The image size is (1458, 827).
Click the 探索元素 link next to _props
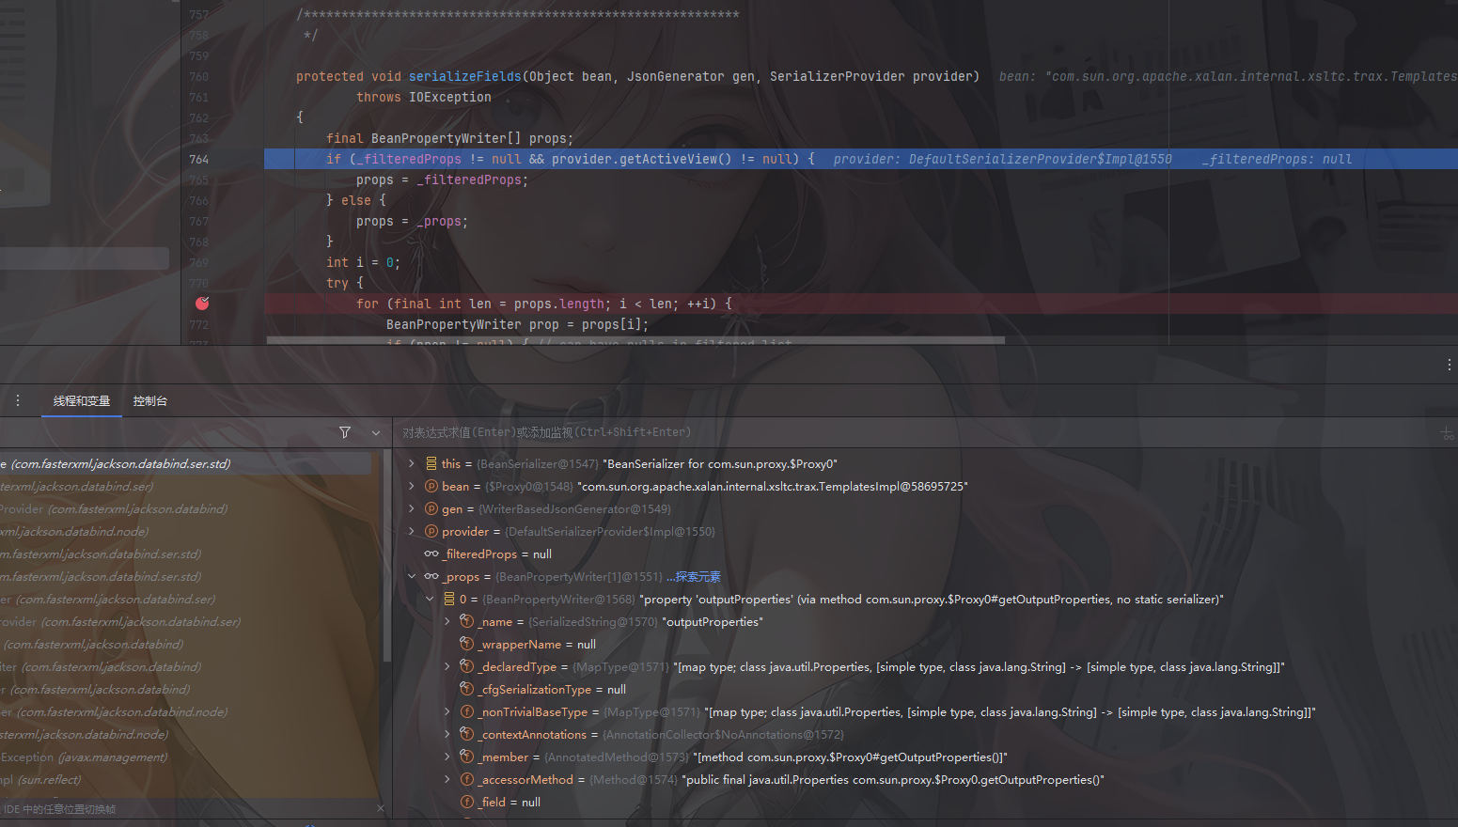tap(697, 577)
